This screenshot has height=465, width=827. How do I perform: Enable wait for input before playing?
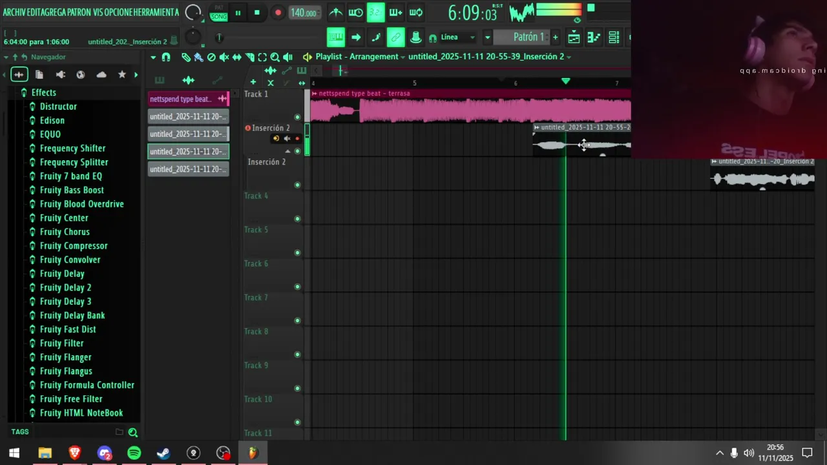coord(355,12)
